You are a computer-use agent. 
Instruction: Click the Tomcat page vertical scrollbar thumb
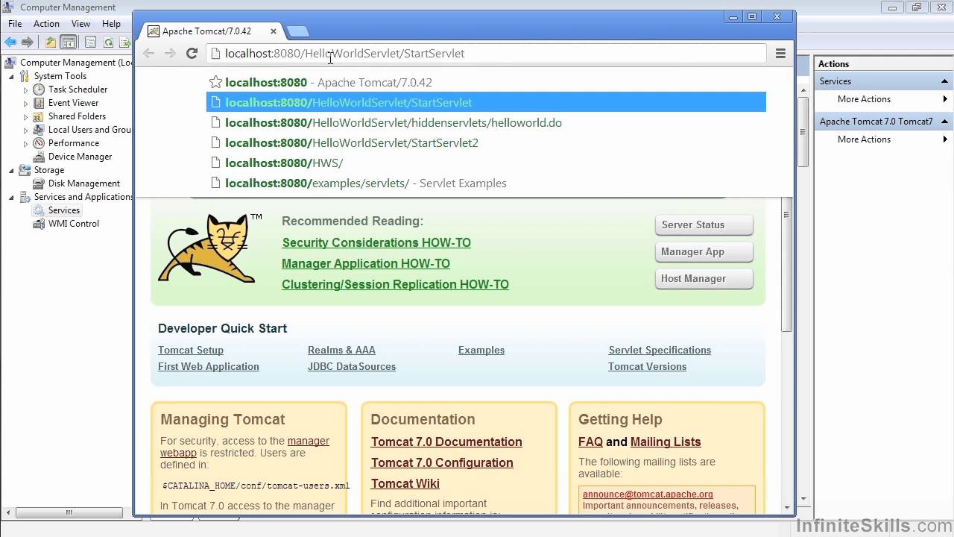tap(786, 265)
